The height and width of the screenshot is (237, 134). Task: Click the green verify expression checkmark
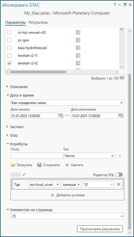(x=24, y=175)
